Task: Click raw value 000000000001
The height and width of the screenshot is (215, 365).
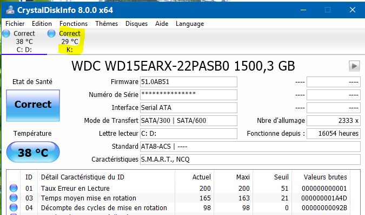Action: pos(324,189)
